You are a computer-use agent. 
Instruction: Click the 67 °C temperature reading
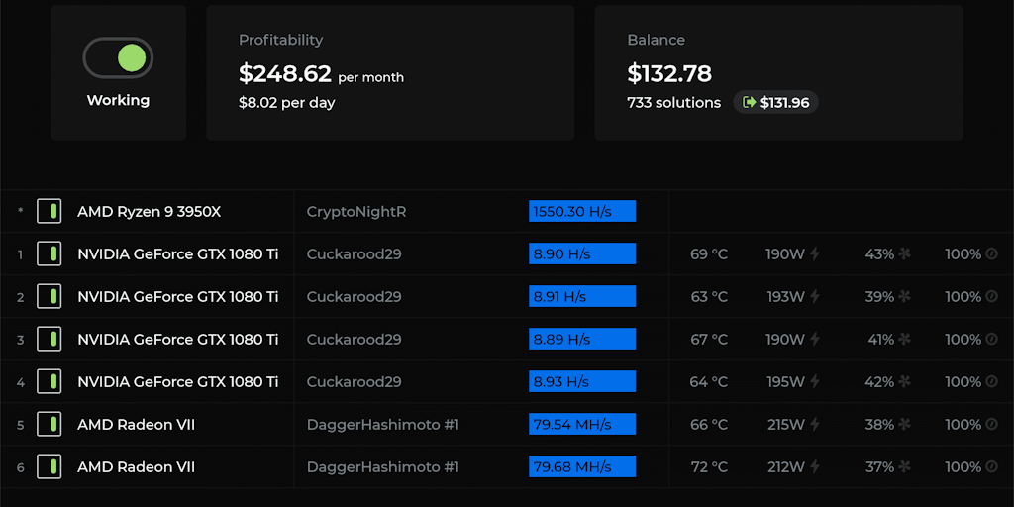[709, 340]
